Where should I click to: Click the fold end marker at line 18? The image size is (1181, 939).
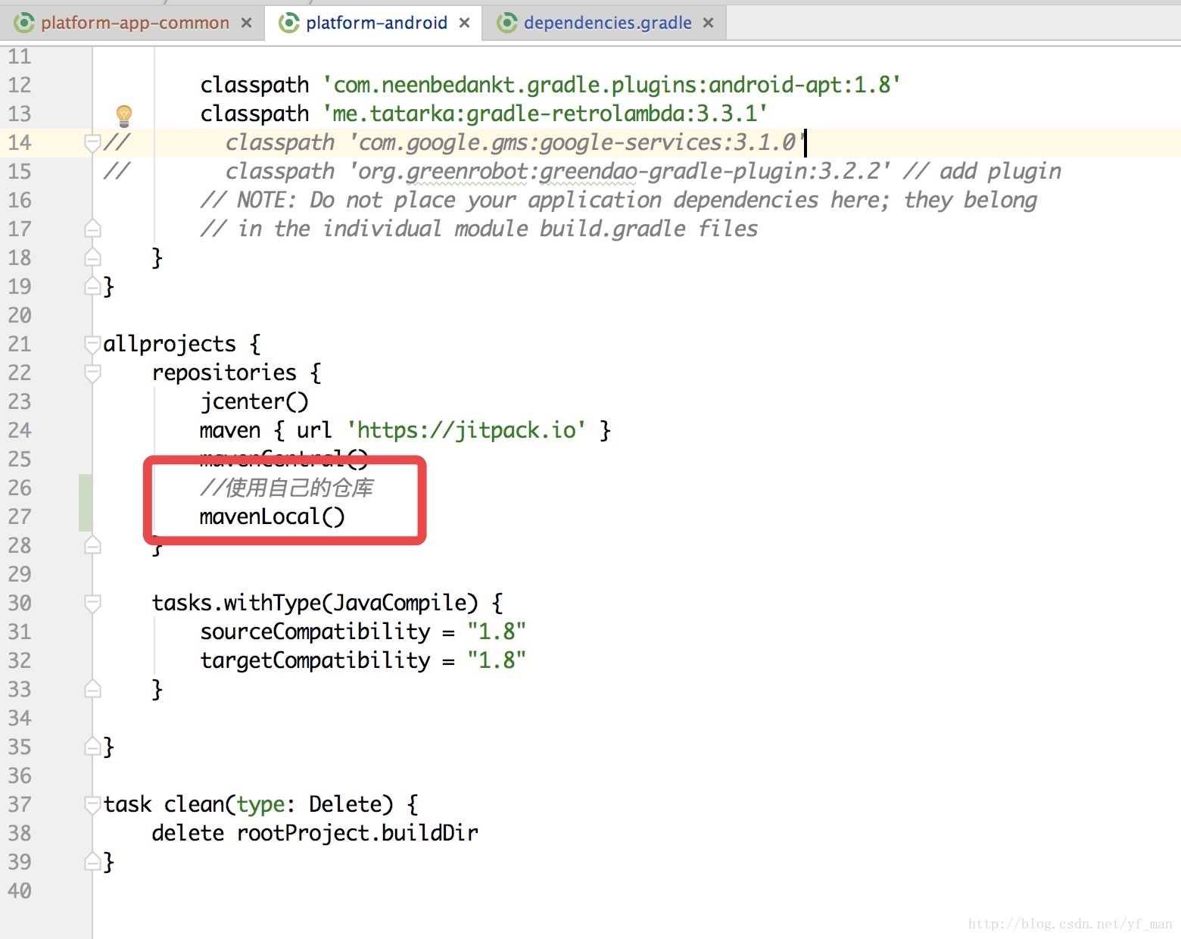point(92,257)
